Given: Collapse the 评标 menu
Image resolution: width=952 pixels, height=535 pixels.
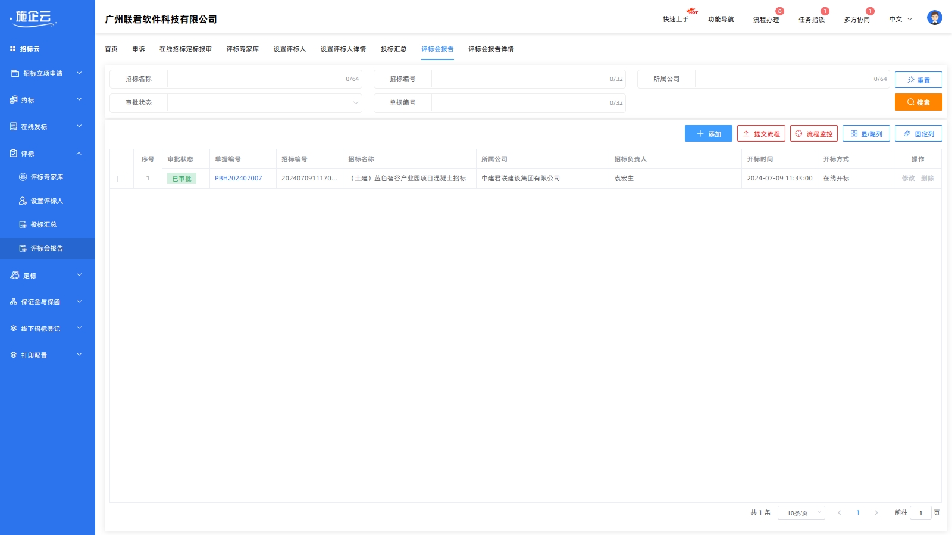Looking at the screenshot, I should (x=79, y=154).
